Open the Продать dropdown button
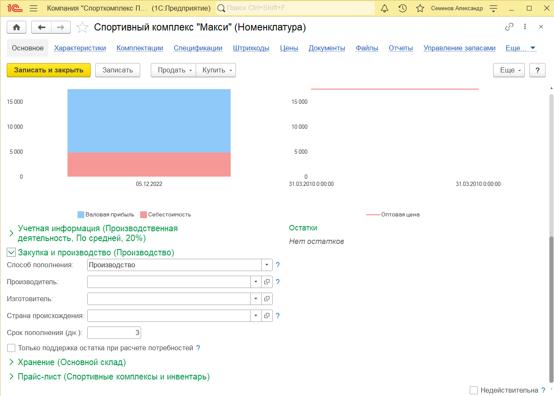Viewport: 554px width, 396px height. pos(173,70)
